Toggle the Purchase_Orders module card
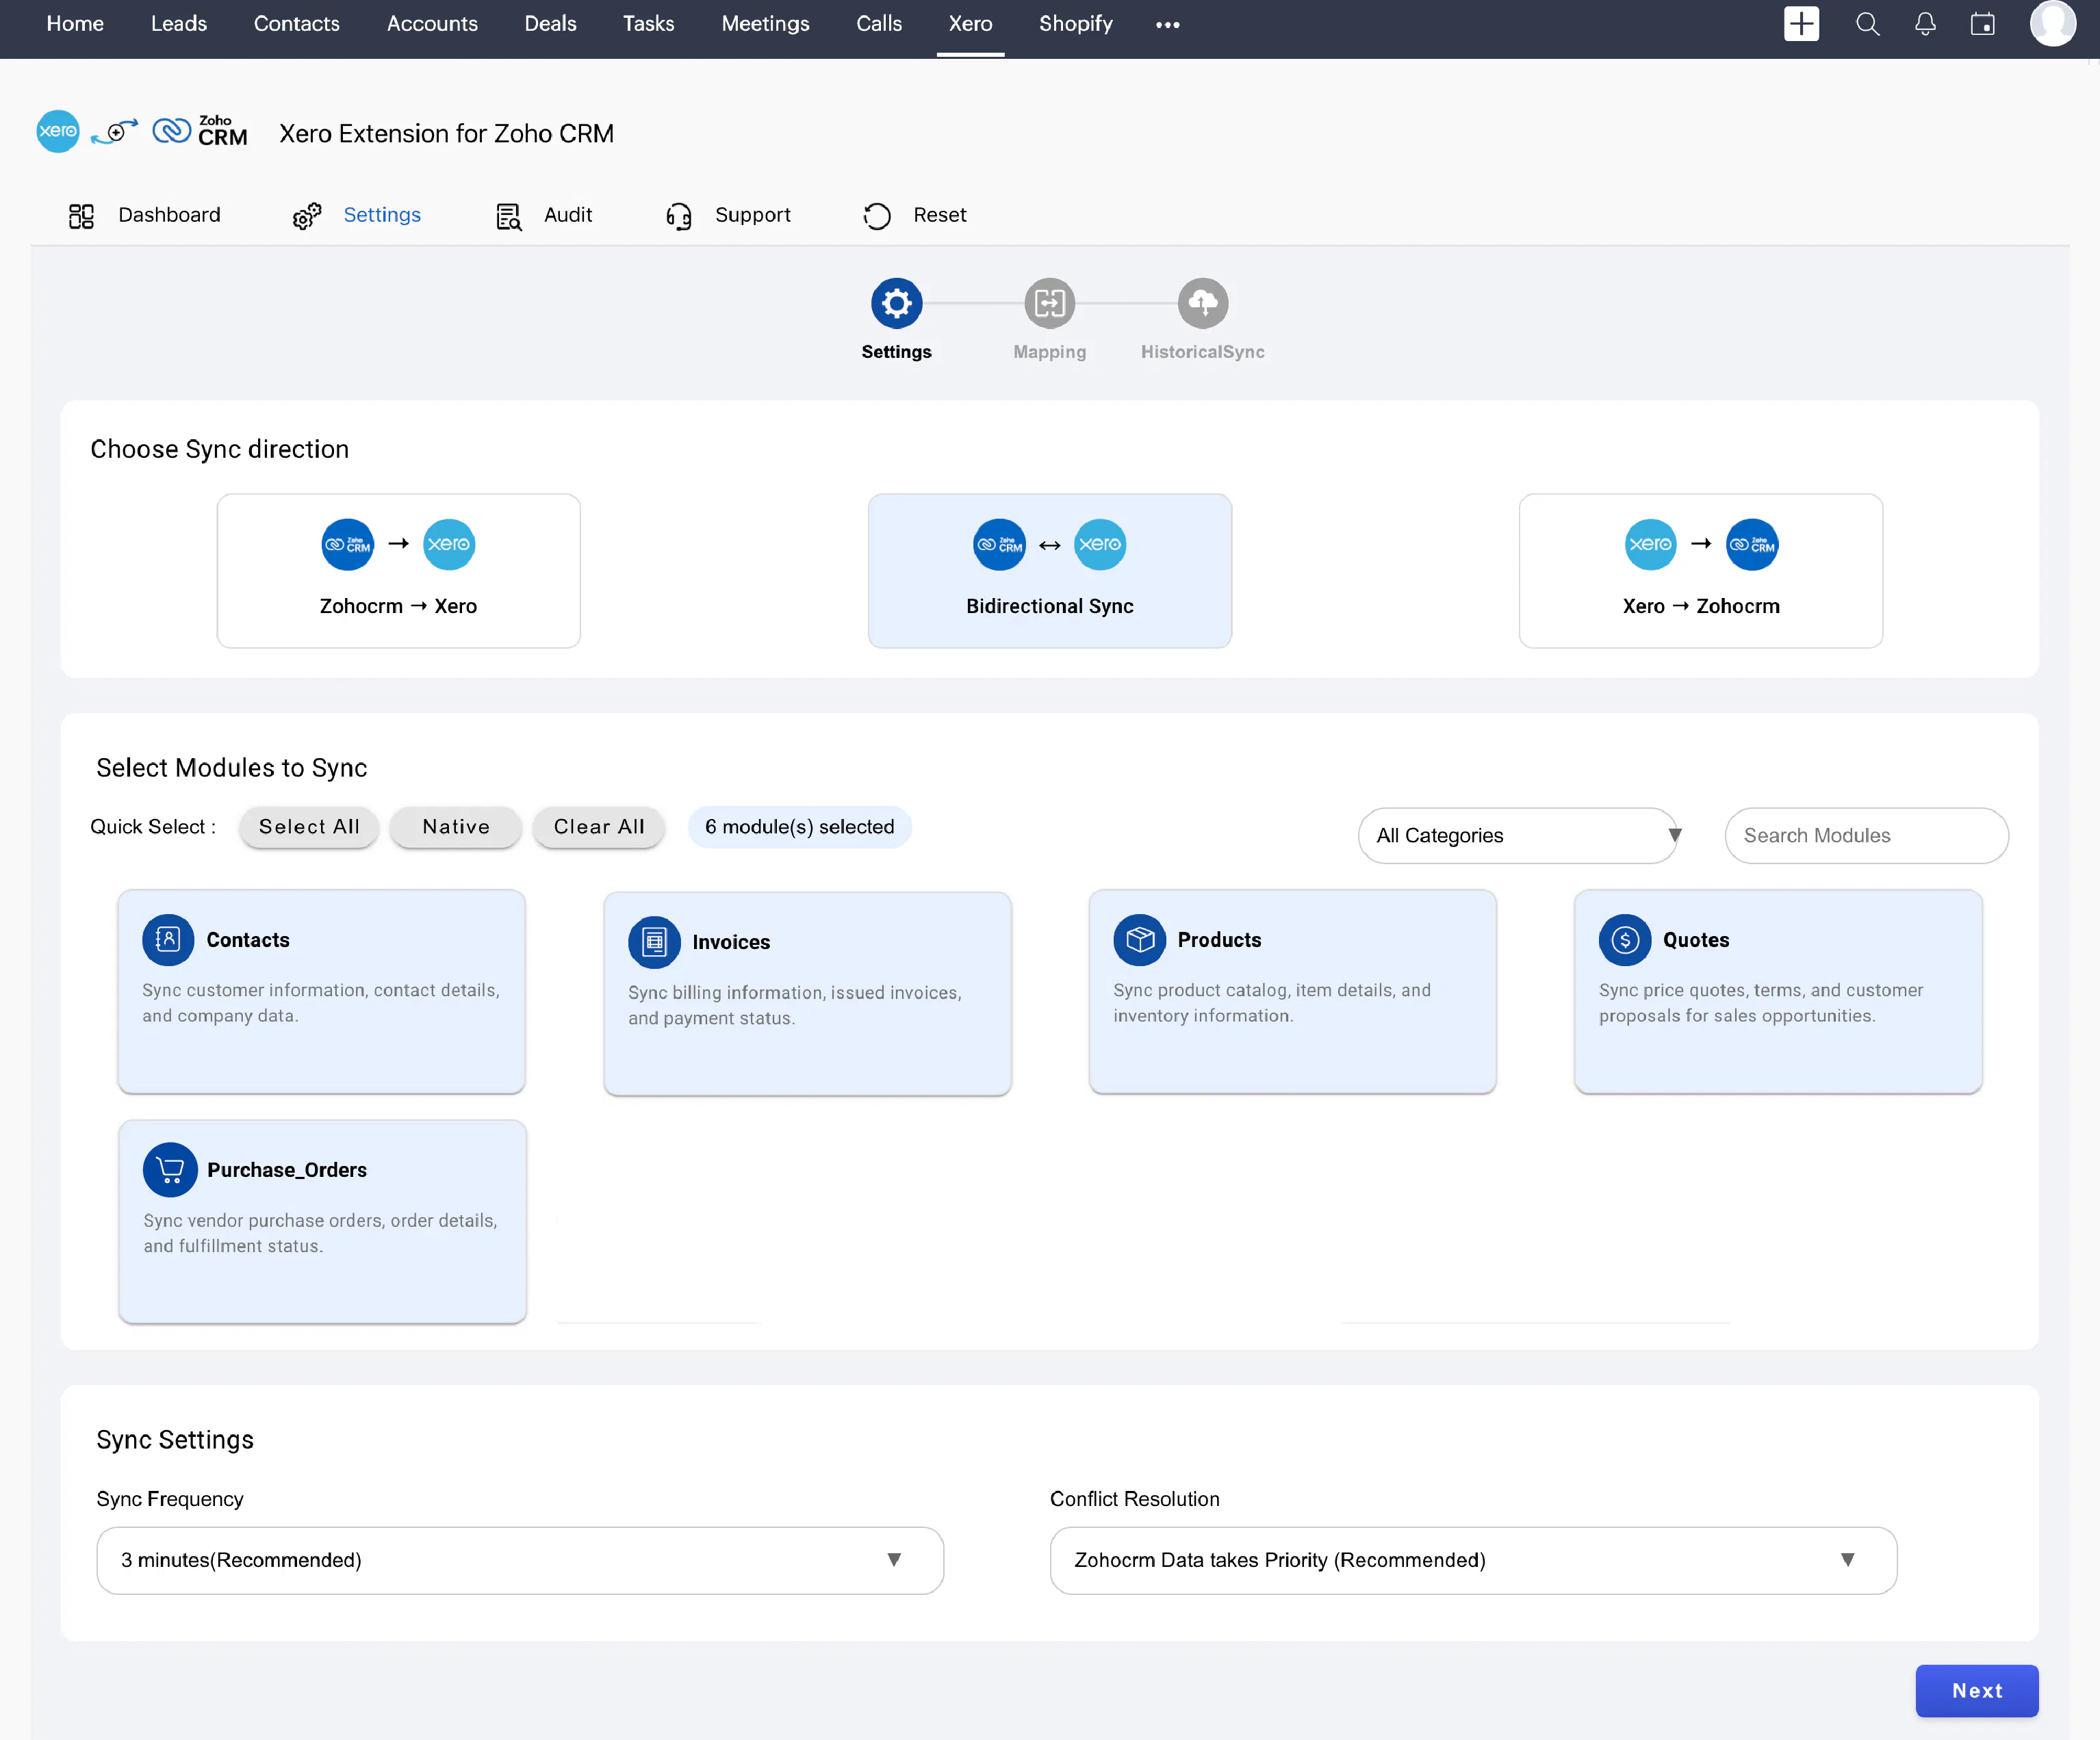 point(322,1221)
